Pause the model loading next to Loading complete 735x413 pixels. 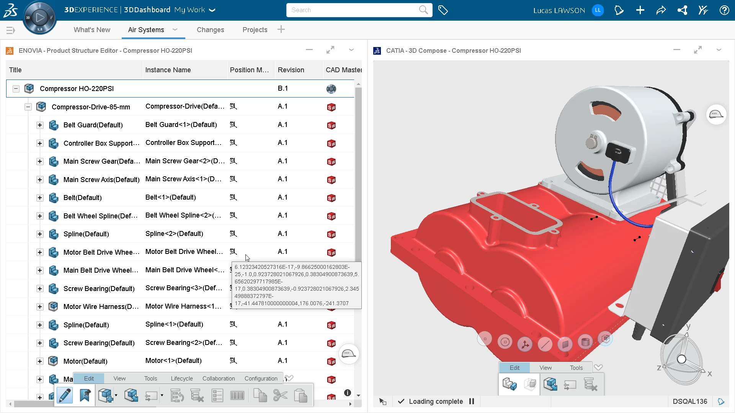tap(471, 402)
